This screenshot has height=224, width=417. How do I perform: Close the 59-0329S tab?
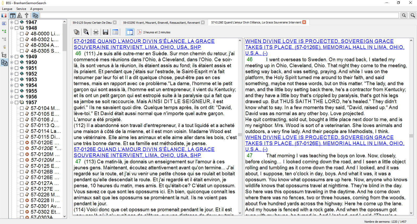point(203,22)
